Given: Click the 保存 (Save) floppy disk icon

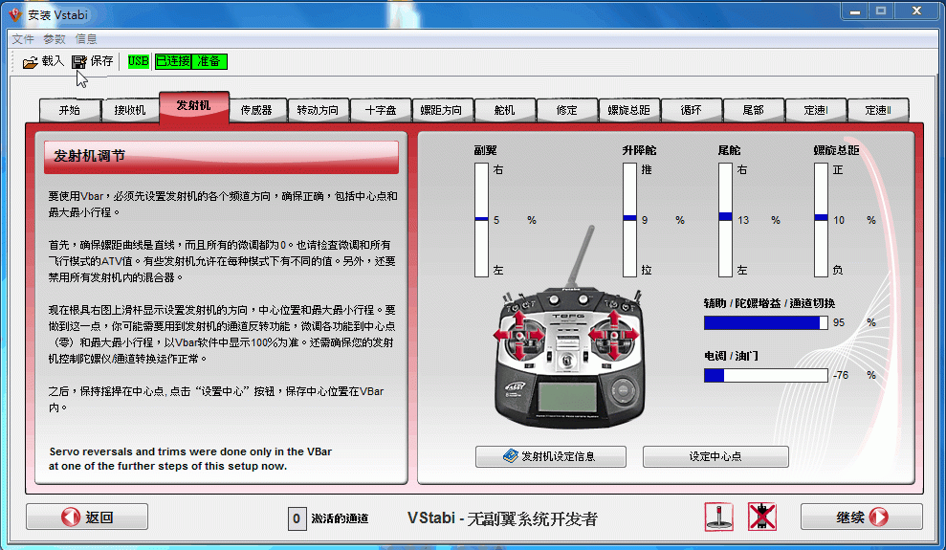Looking at the screenshot, I should point(79,62).
